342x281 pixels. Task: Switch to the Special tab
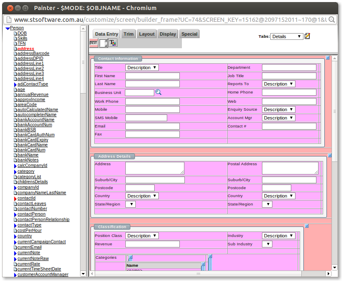coord(190,34)
